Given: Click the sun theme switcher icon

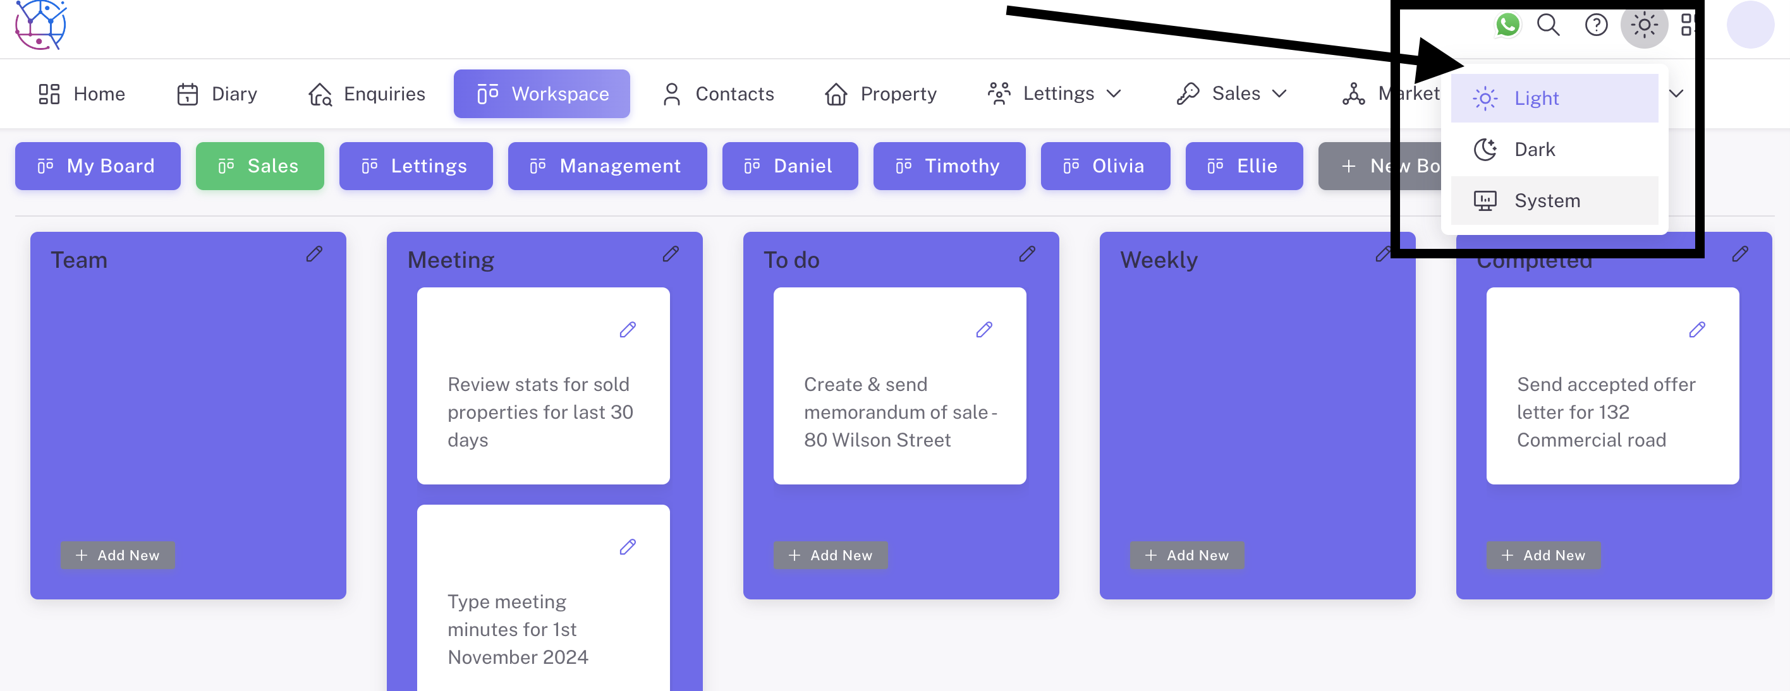Looking at the screenshot, I should [x=1644, y=25].
